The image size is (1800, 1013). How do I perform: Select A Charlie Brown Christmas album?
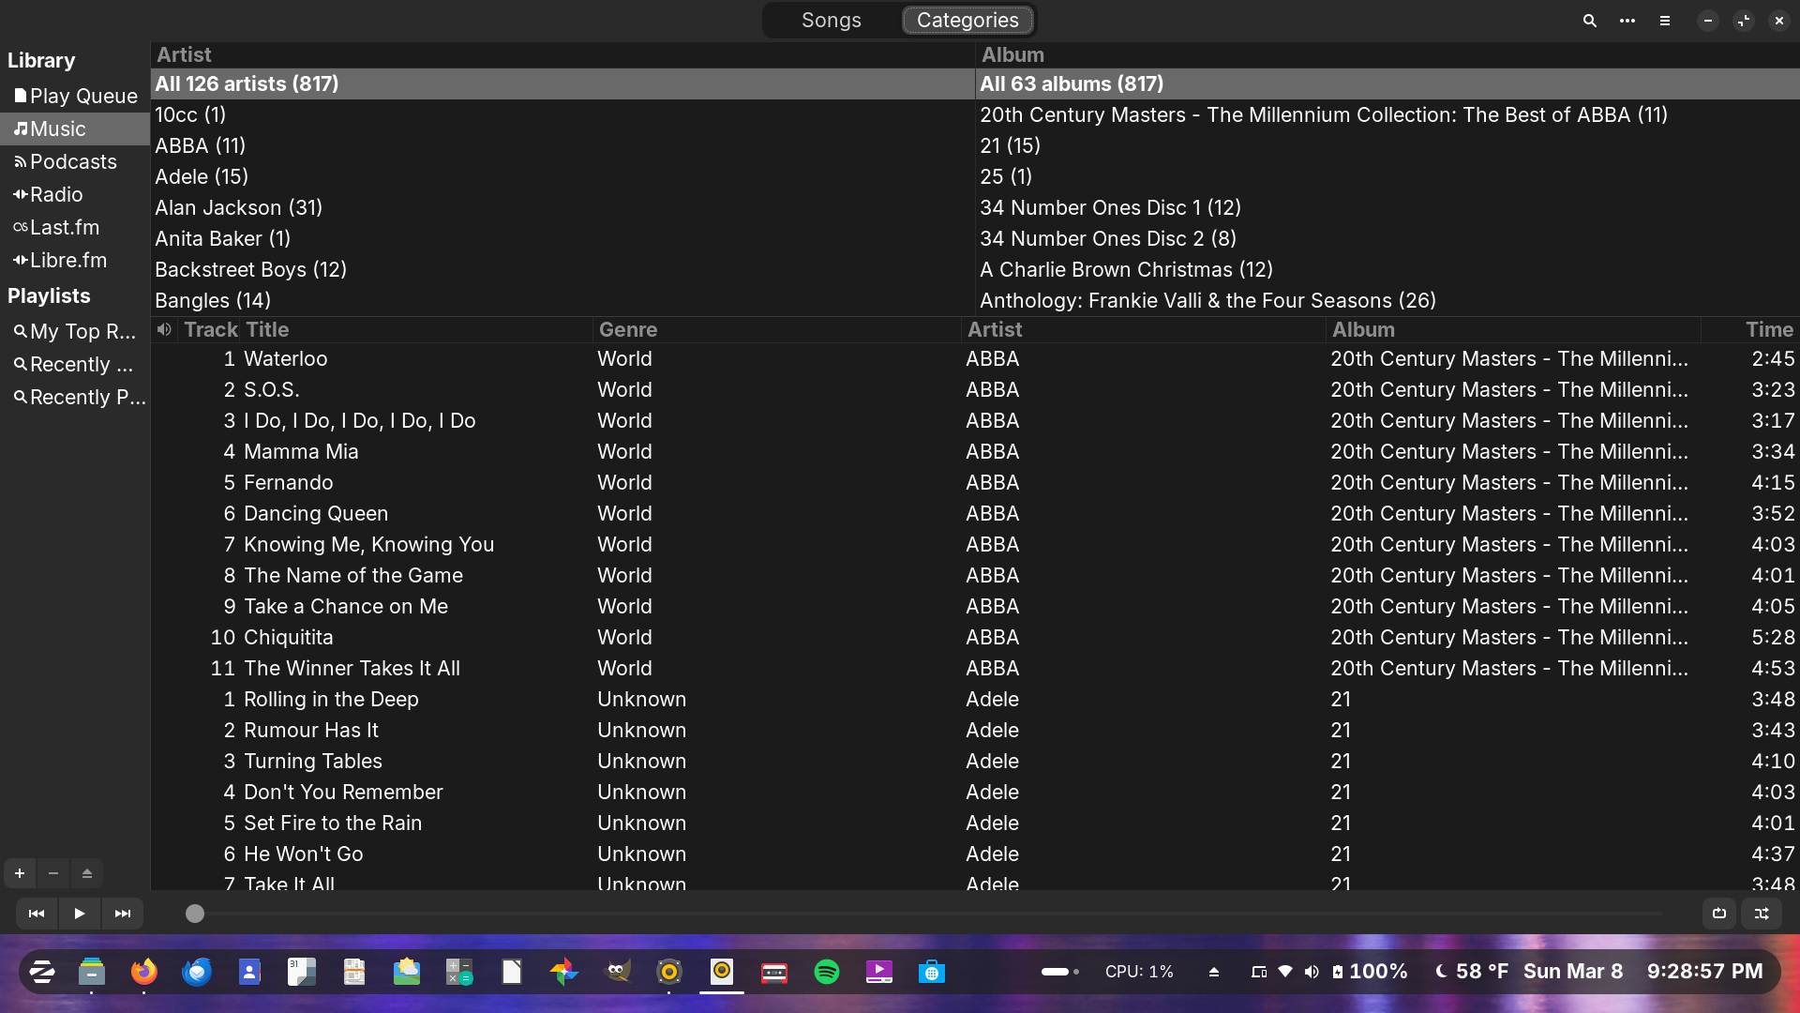(x=1126, y=269)
